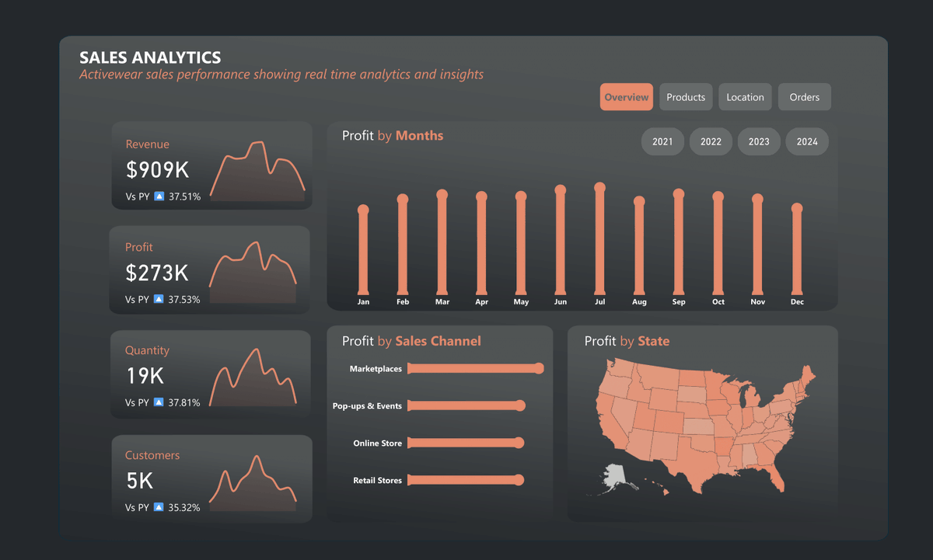Filter profit by year 2023
The height and width of the screenshot is (560, 933).
pyautogui.click(x=759, y=141)
